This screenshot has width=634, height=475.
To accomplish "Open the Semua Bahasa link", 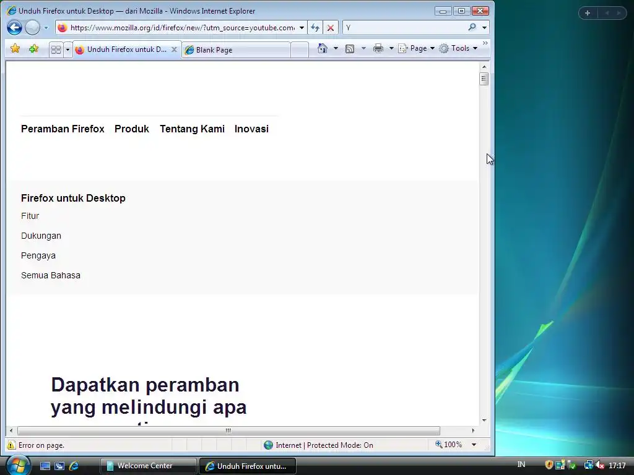I will (x=51, y=275).
